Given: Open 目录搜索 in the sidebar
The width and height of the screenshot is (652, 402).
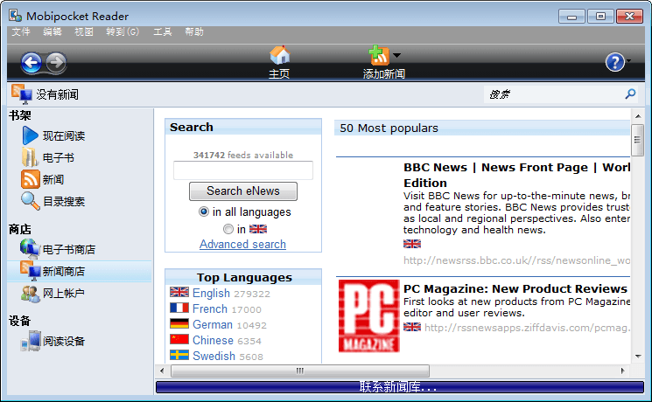Looking at the screenshot, I should [64, 202].
